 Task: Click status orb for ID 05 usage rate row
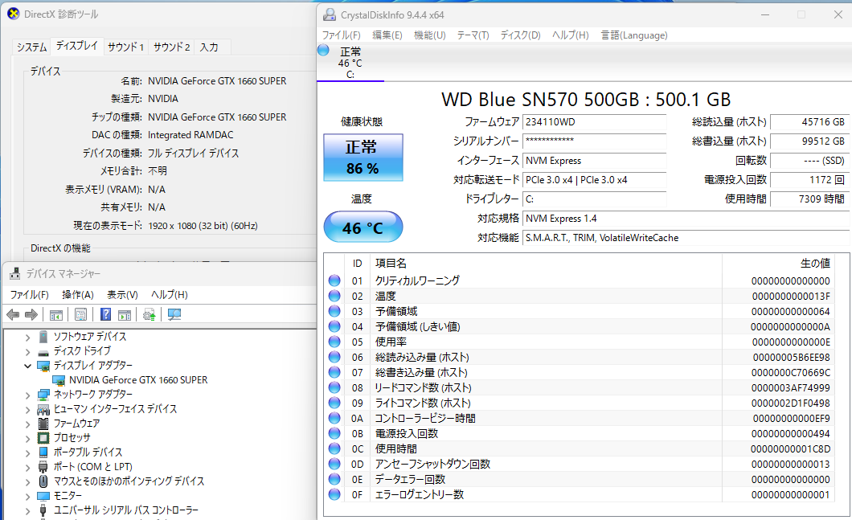334,342
